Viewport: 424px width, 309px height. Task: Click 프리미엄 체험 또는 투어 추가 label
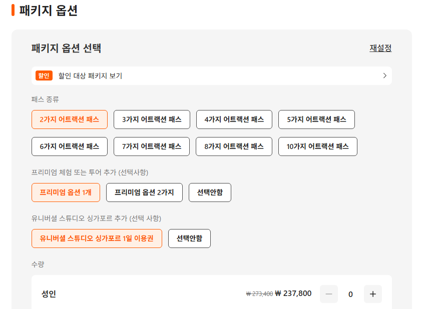pyautogui.click(x=90, y=172)
